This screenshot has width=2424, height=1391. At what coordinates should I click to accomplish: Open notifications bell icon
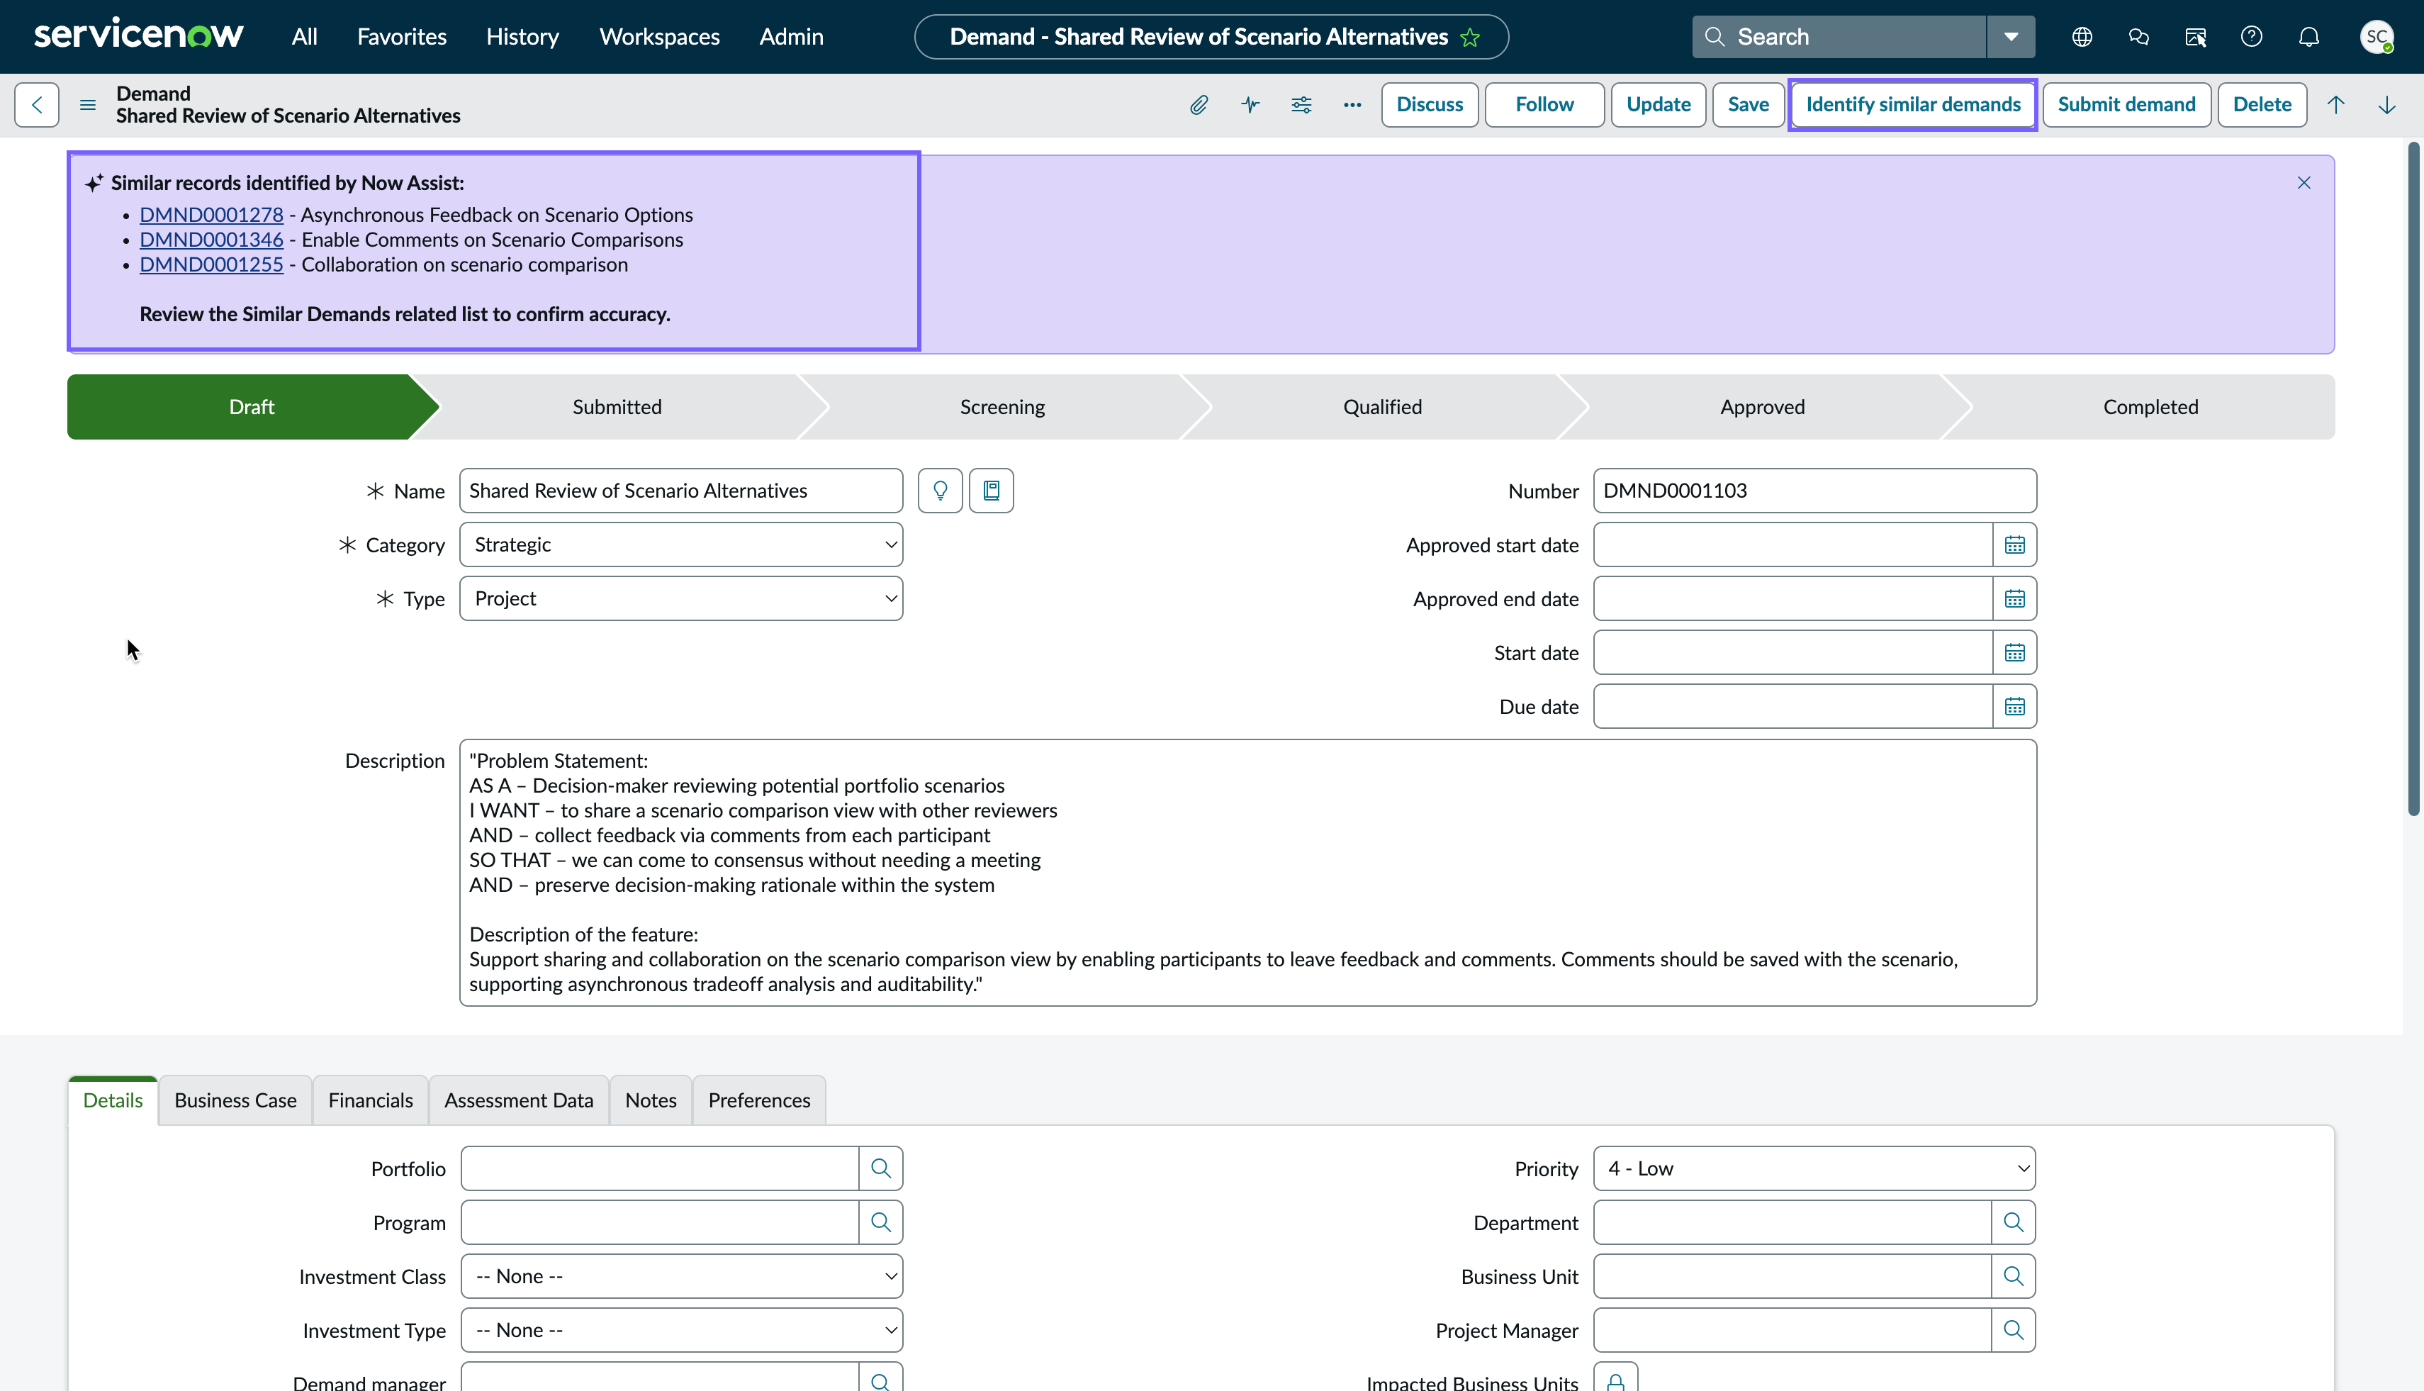tap(2308, 38)
